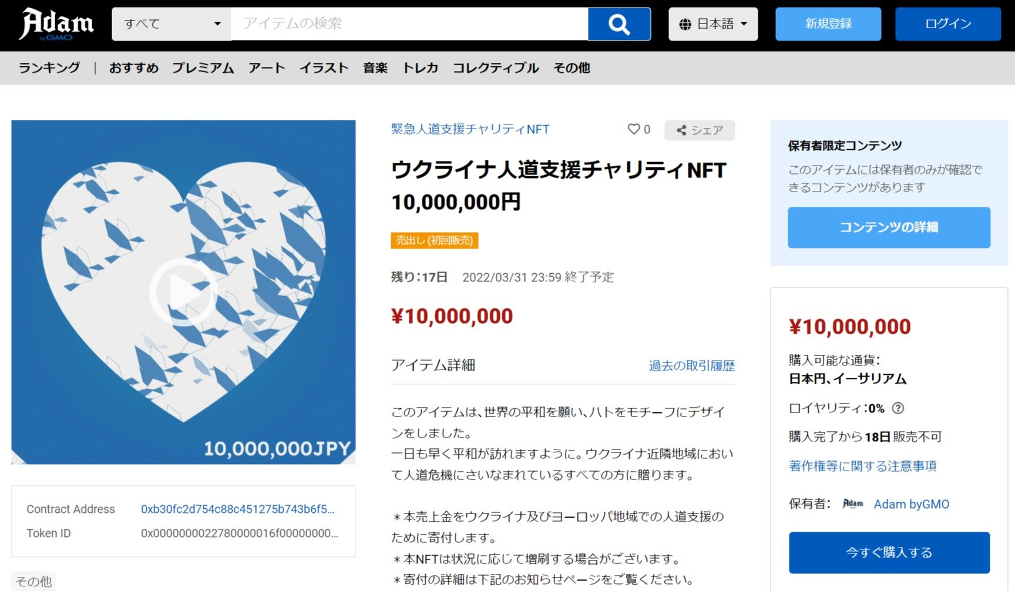This screenshot has width=1015, height=591.
Task: Click the small Adam owner avatar icon
Action: coord(853,503)
